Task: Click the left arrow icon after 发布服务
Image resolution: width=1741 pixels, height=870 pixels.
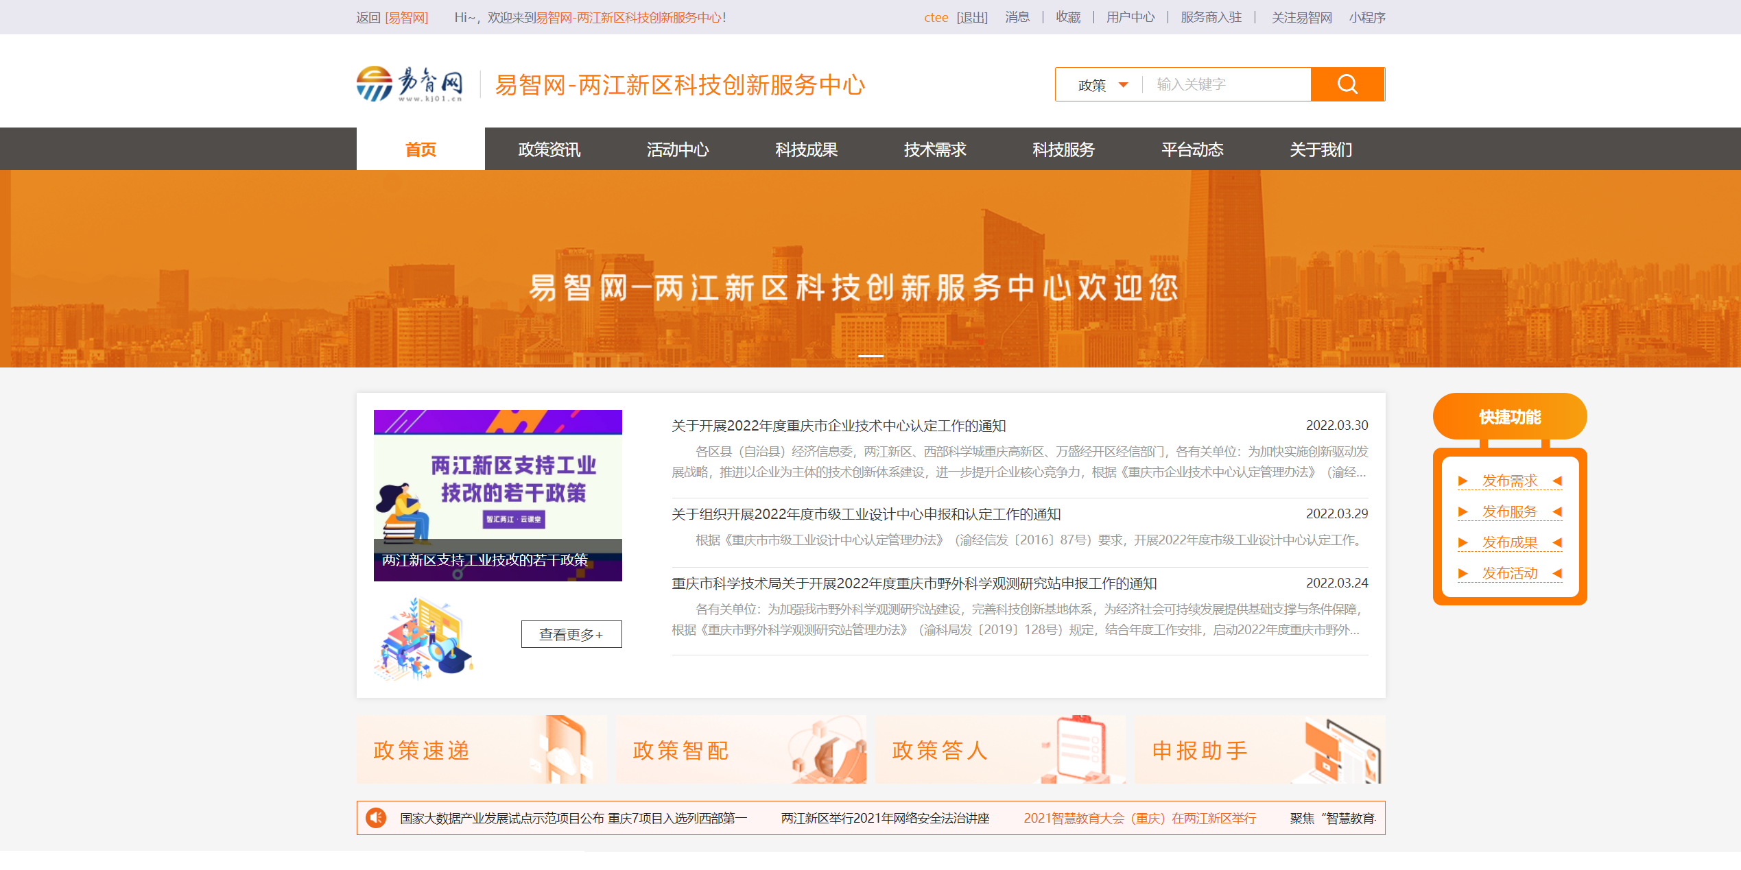Action: [x=1557, y=511]
